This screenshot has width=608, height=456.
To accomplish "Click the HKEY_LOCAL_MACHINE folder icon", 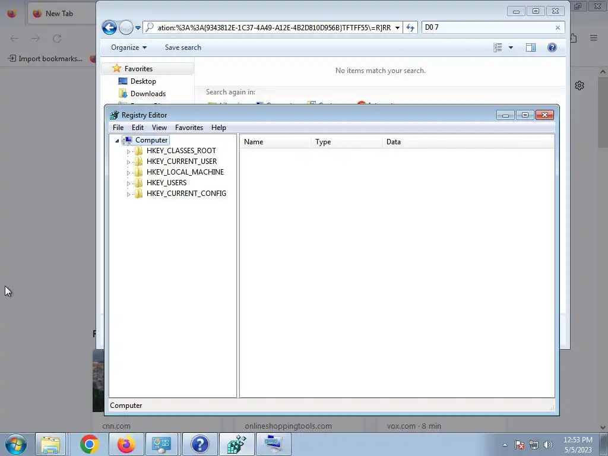I will coord(138,172).
